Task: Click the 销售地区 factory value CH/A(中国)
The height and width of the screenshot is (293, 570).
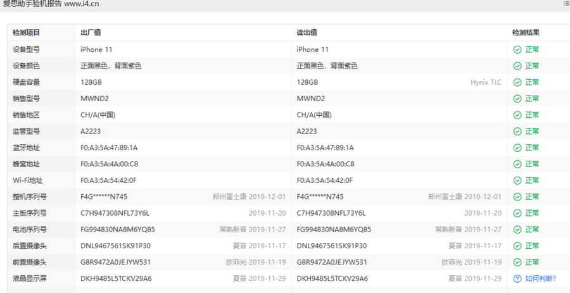Action: (98, 115)
